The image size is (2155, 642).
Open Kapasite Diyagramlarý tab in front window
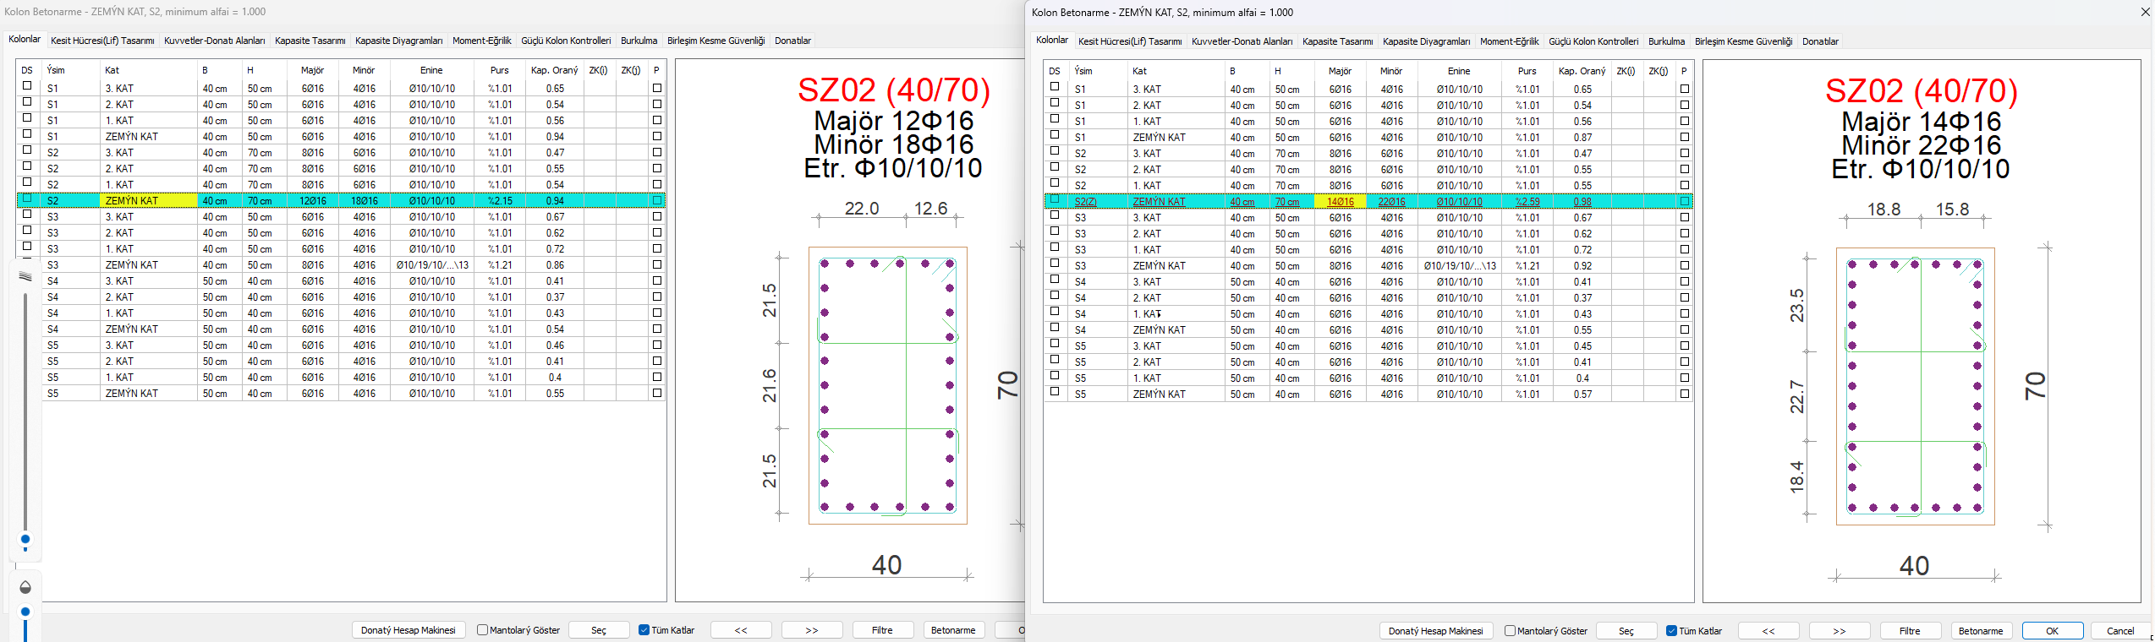pos(1426,41)
